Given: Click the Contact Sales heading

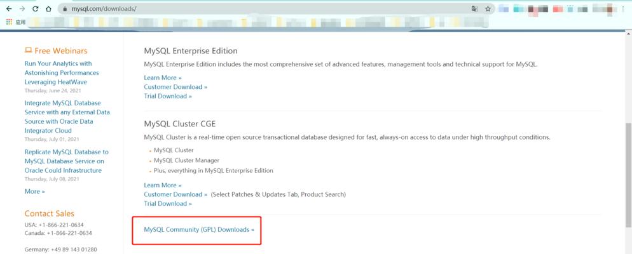Looking at the screenshot, I should 50,214.
